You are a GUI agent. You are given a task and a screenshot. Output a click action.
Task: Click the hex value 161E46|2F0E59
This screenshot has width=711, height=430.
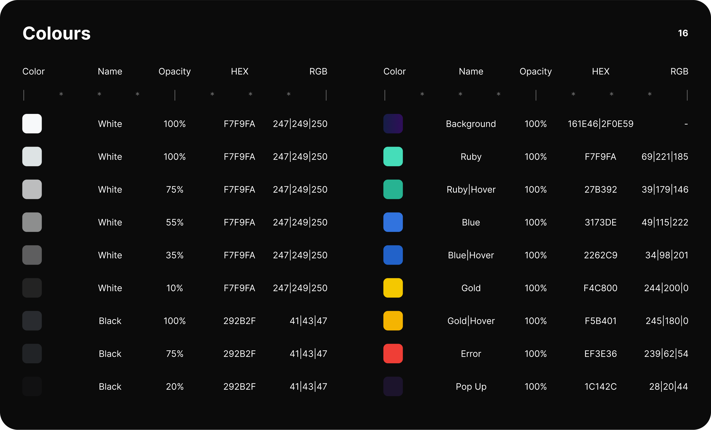pyautogui.click(x=601, y=124)
